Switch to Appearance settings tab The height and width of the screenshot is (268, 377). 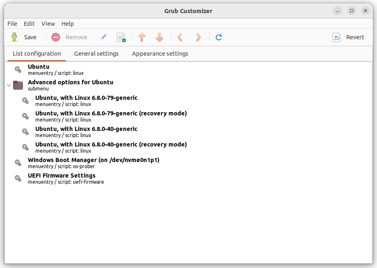pos(160,54)
